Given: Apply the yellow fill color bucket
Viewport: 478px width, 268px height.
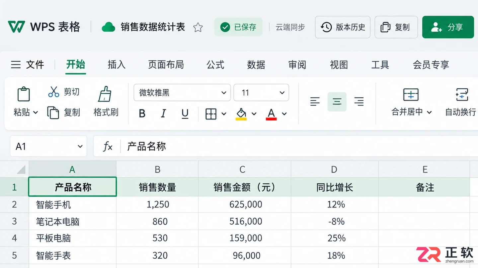Looking at the screenshot, I should (x=241, y=114).
